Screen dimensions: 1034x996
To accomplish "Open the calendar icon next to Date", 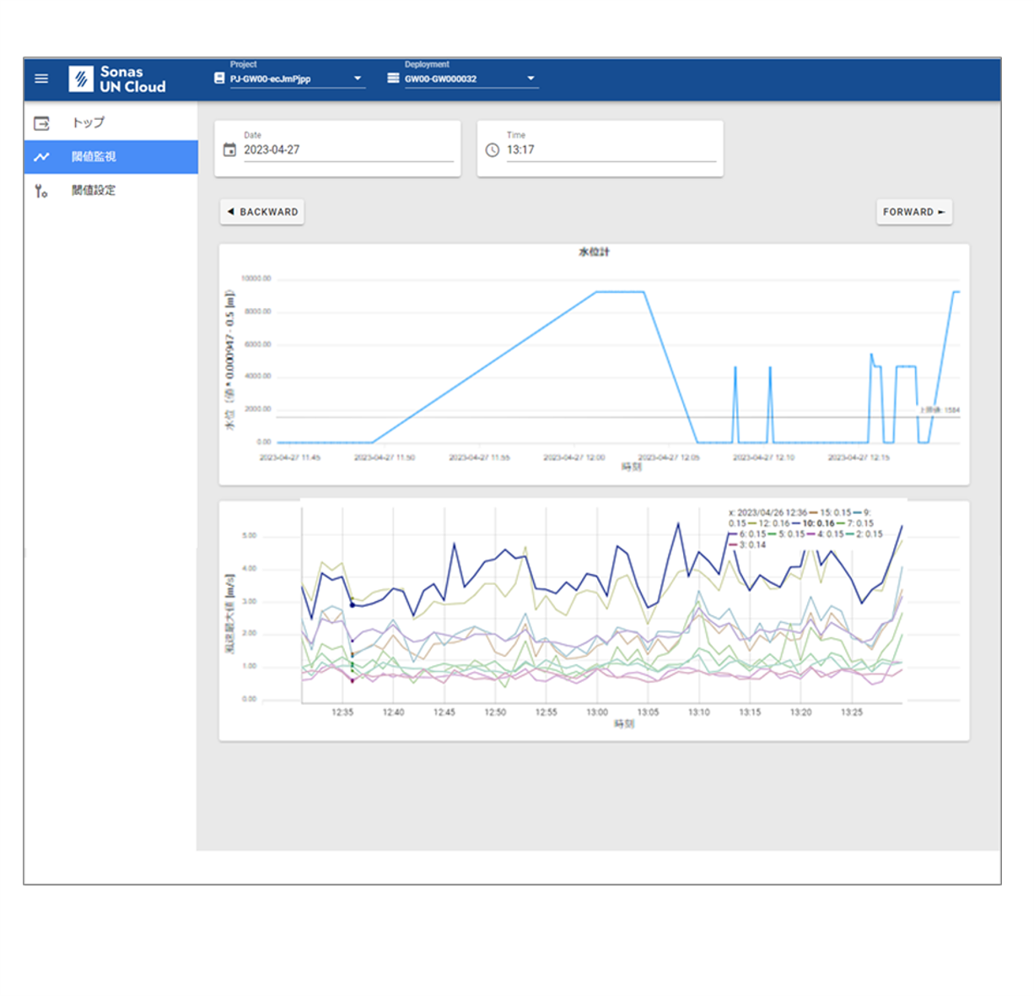I will point(229,150).
